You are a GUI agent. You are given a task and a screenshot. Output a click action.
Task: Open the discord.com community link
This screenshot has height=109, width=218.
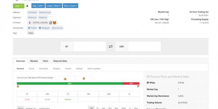(57, 28)
